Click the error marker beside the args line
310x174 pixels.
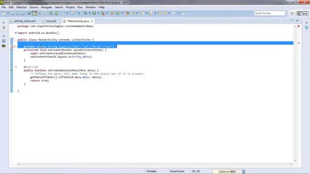pyautogui.click(x=12, y=47)
